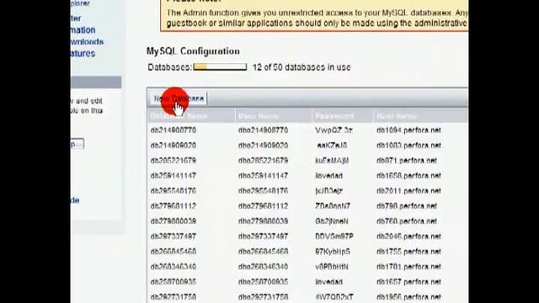The height and width of the screenshot is (303, 539).
Task: Click host name db768.perfora.net
Action: point(407,221)
